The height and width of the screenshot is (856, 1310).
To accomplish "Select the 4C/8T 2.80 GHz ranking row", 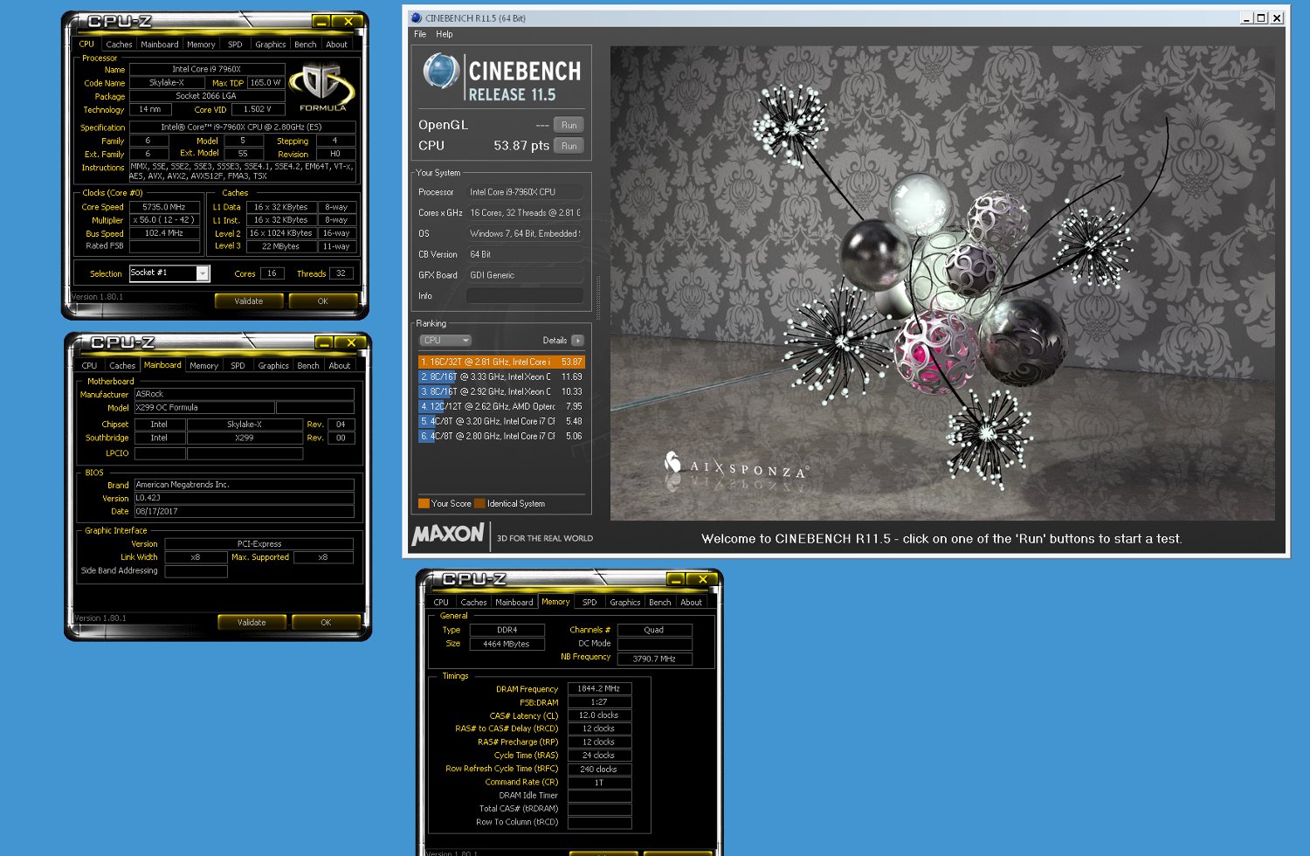I will [x=501, y=436].
